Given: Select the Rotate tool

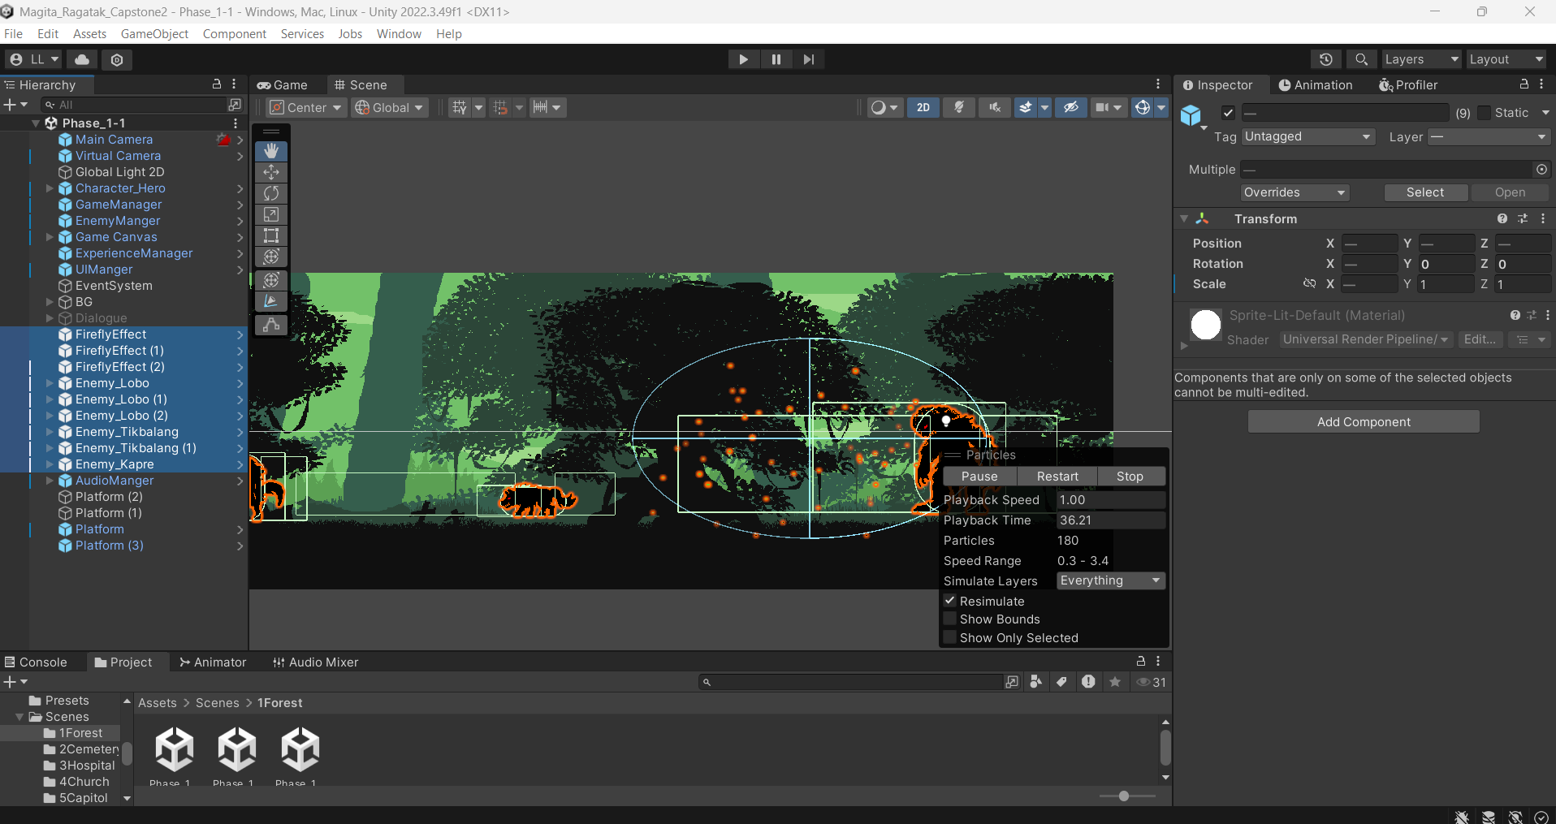Looking at the screenshot, I should (x=271, y=193).
